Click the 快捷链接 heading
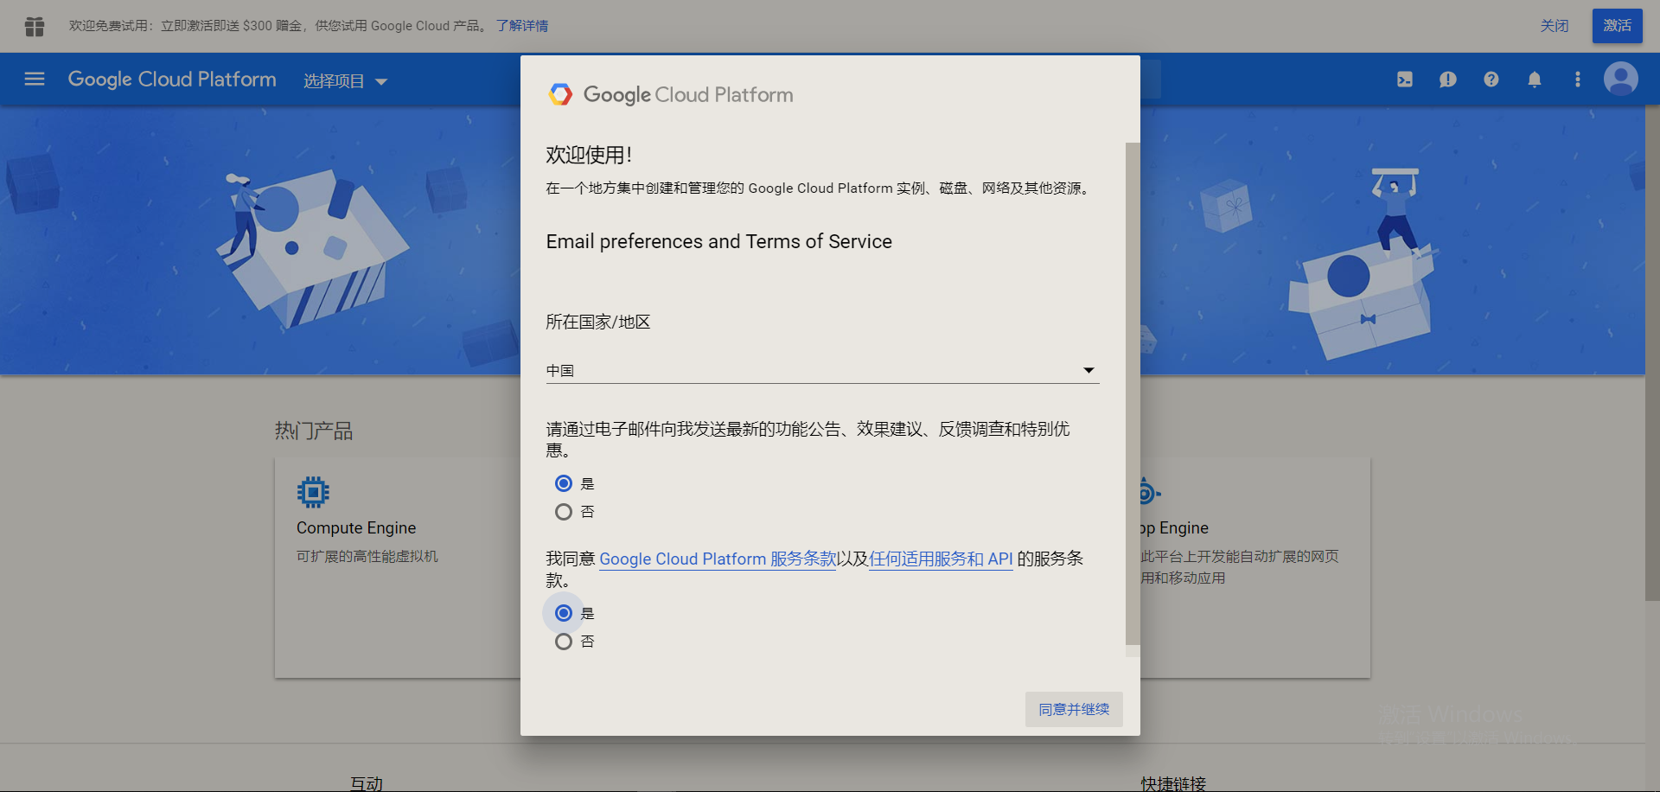 tap(1173, 783)
